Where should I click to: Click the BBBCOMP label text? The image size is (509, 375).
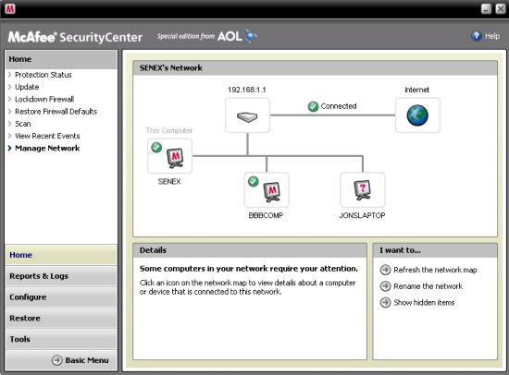point(266,215)
